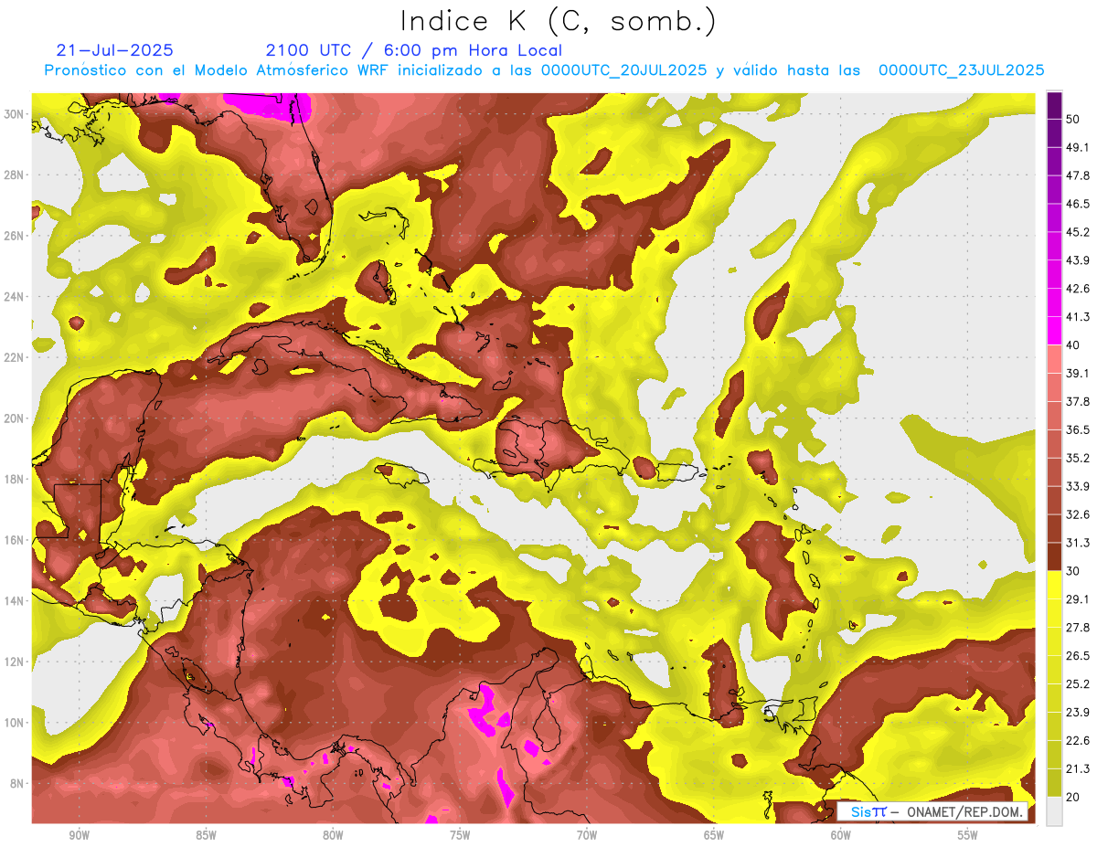
Task: Click colorbar label "37.8"
Action: [x=1078, y=401]
